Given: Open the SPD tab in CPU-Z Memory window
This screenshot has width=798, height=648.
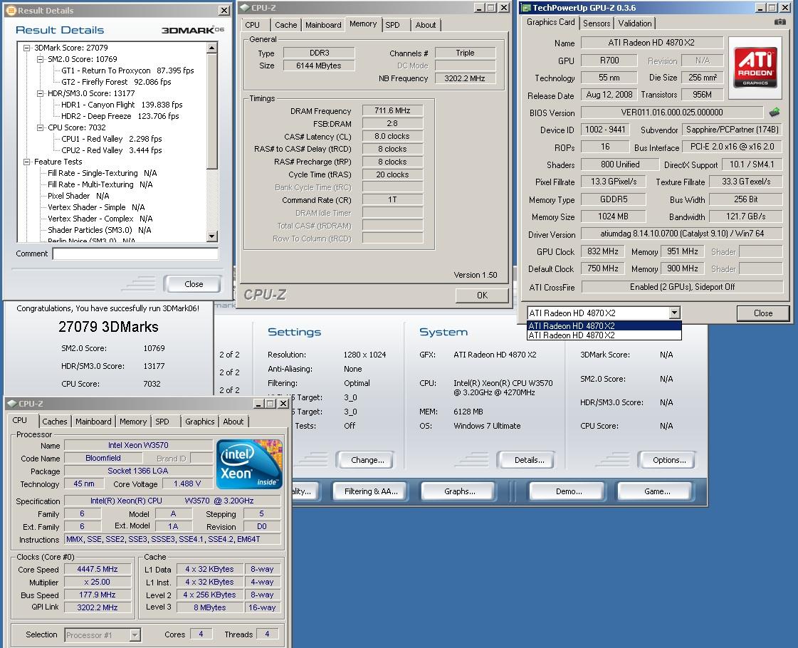Looking at the screenshot, I should click(x=392, y=25).
